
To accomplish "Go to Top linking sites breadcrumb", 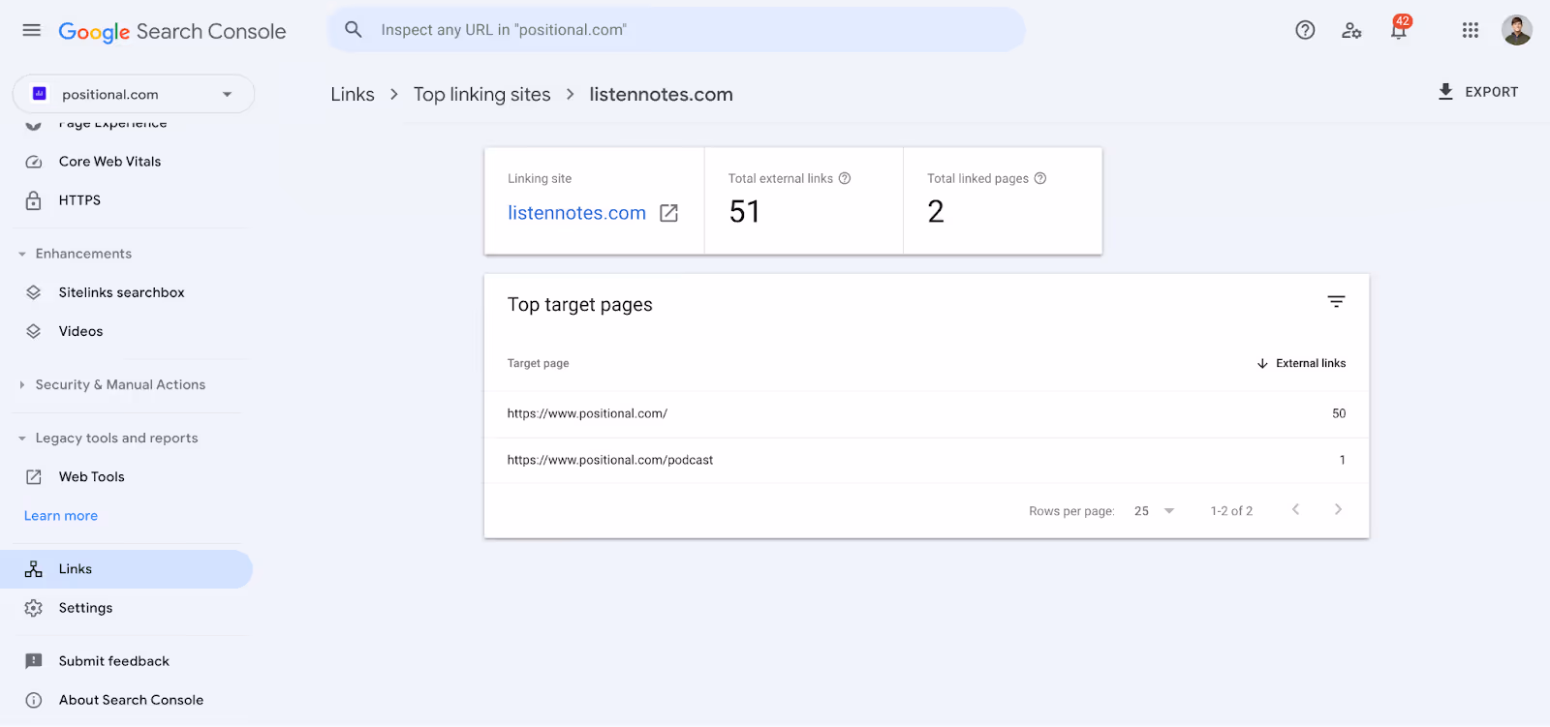I will pos(481,94).
